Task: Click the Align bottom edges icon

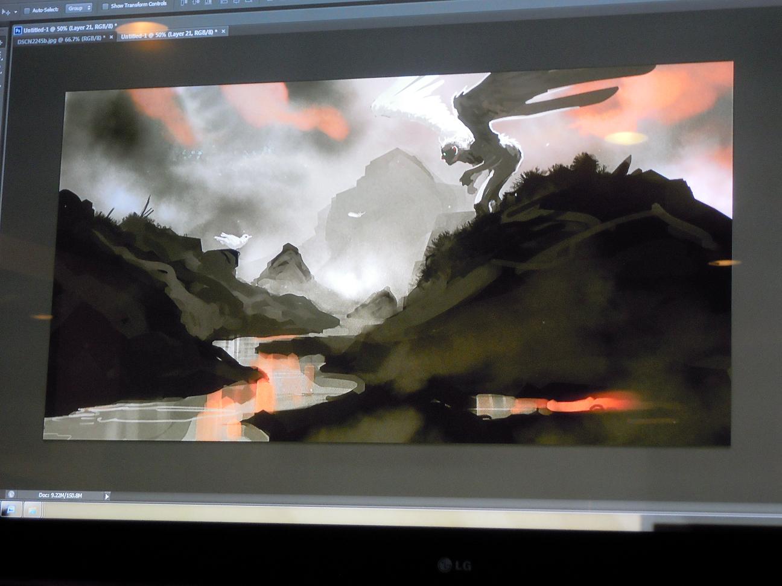Action: [x=208, y=3]
